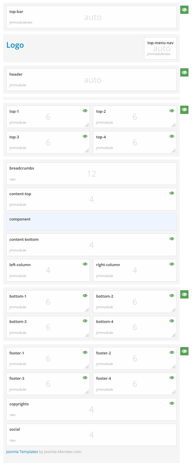Toggle the green eye for the top-bar row
Viewport: 192px width, 466px height.
tap(184, 10)
